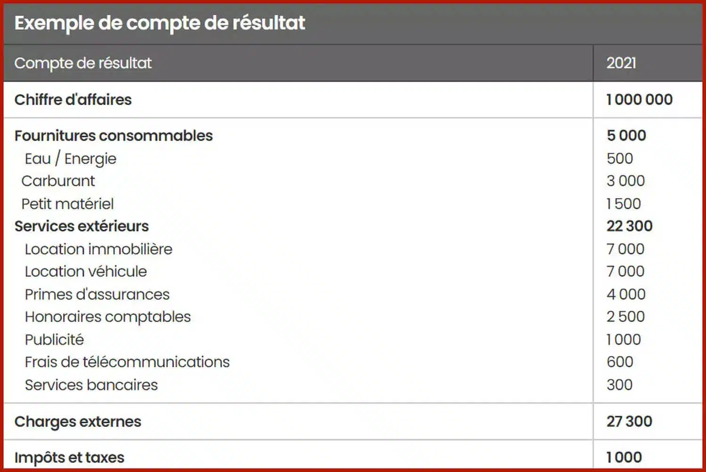706x472 pixels.
Task: Click the 'Petit matériel' row label
Action: click(x=68, y=204)
